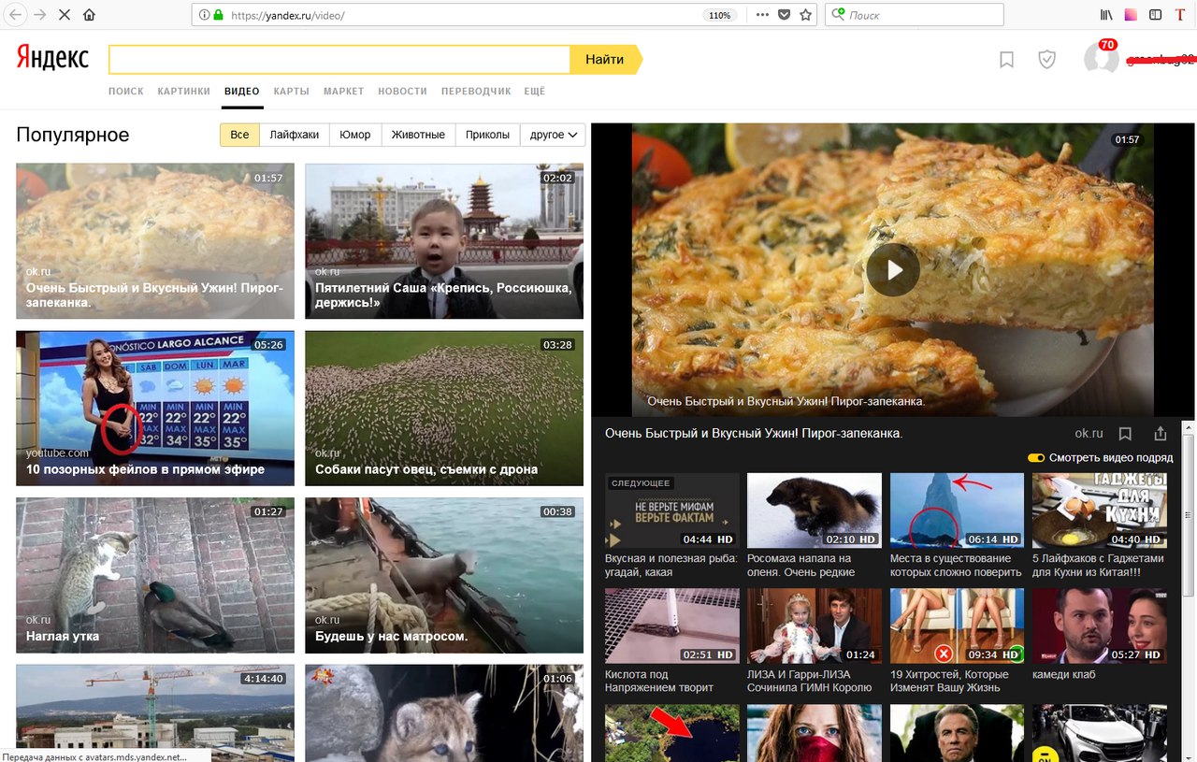Click player title 'Очень Быстрый и Вкусный Ужин!'
The image size is (1197, 762).
[x=754, y=434]
